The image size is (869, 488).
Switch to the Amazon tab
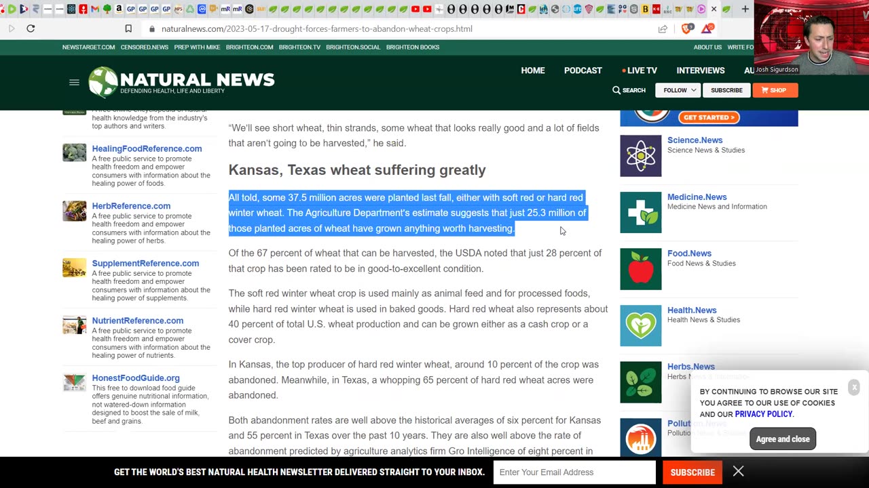119,9
